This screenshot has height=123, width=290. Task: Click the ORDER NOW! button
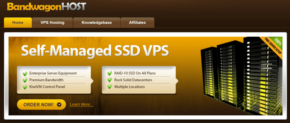click(41, 105)
